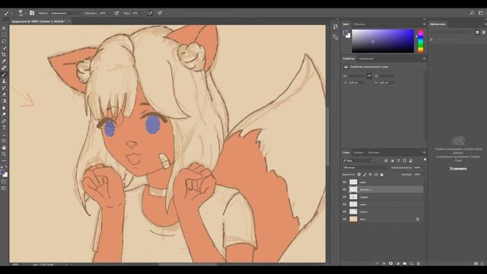
Task: Open the collapsed History panel icon
Action: point(336,27)
